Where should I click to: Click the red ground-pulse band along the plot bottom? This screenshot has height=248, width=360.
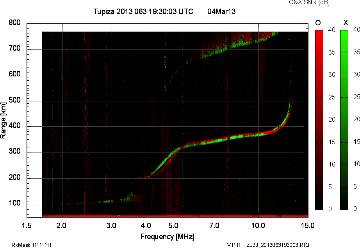pos(175,216)
